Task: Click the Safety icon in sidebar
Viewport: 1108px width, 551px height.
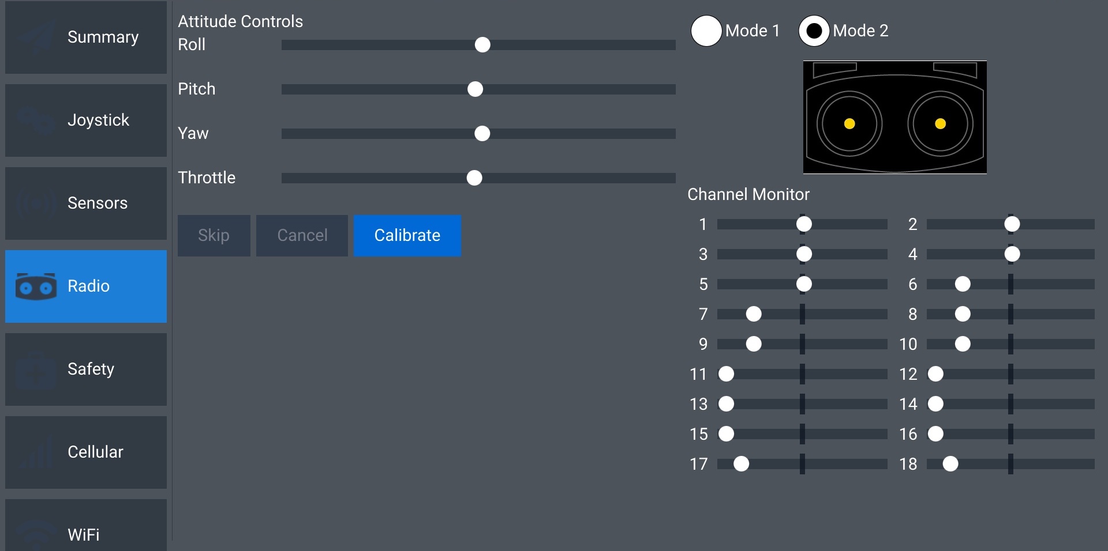Action: tap(36, 369)
